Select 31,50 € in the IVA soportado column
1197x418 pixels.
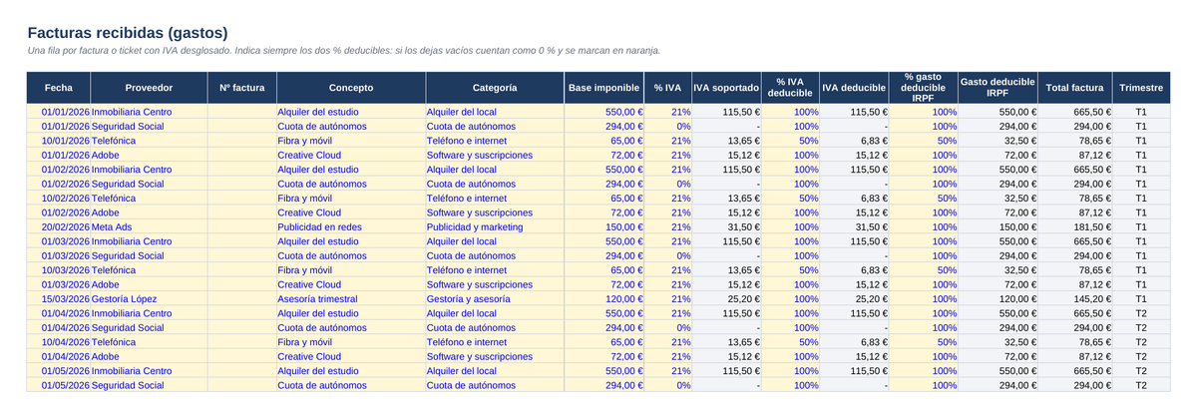click(x=727, y=226)
